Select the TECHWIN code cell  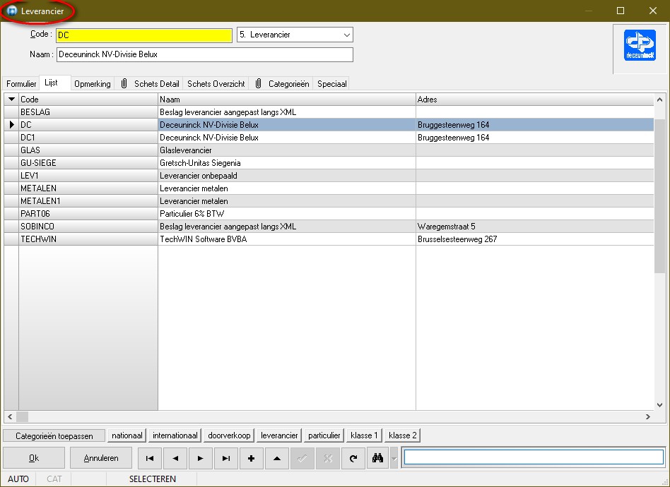pos(88,239)
